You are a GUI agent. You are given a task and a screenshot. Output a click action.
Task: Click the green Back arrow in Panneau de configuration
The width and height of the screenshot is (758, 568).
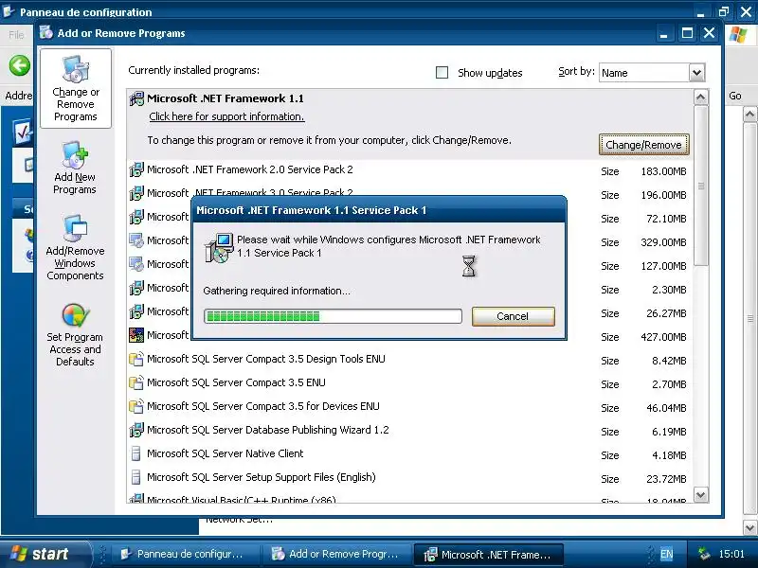(19, 65)
